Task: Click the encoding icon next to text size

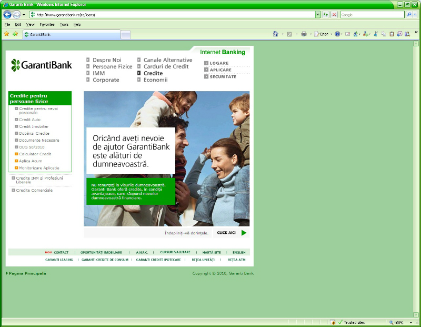Action: click(x=365, y=34)
